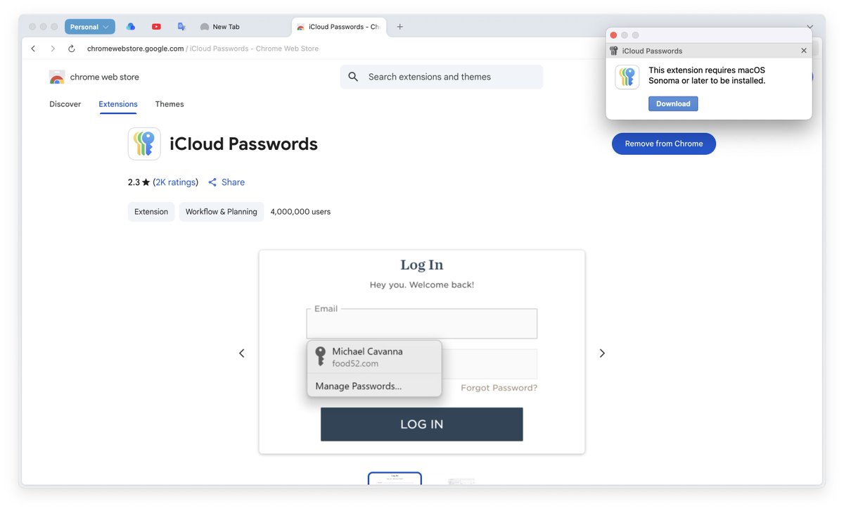Switch to the pinned iCloud tab
Screen dimensions: 844x511
pyautogui.click(x=131, y=27)
